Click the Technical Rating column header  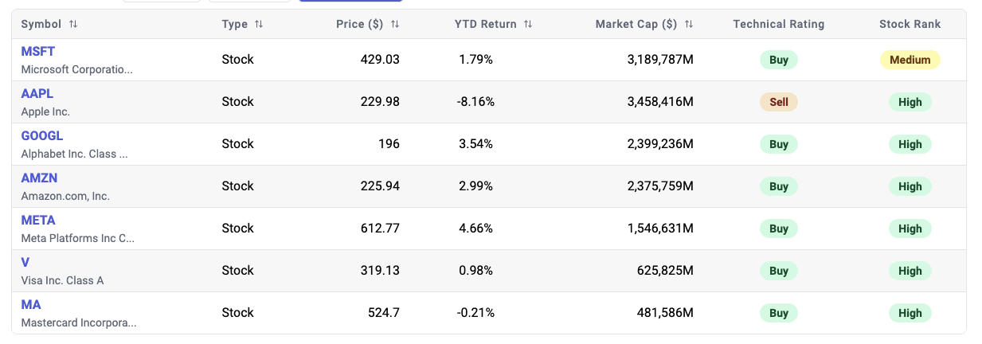778,25
